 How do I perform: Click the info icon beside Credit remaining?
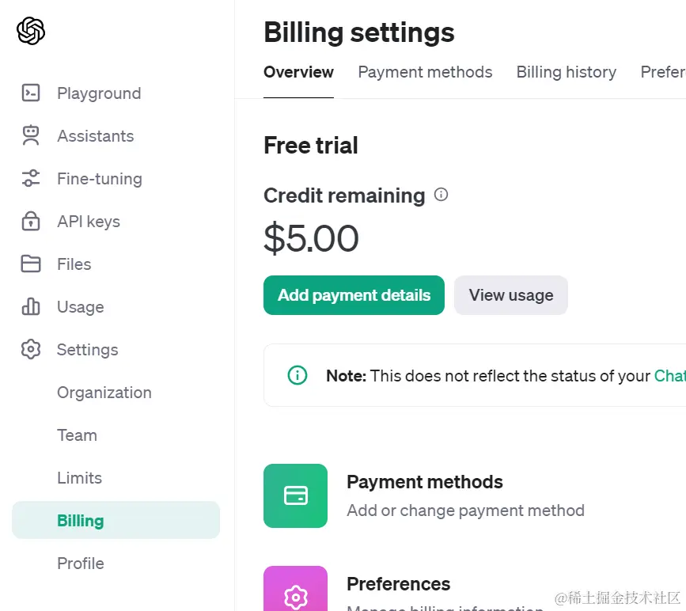coord(441,195)
